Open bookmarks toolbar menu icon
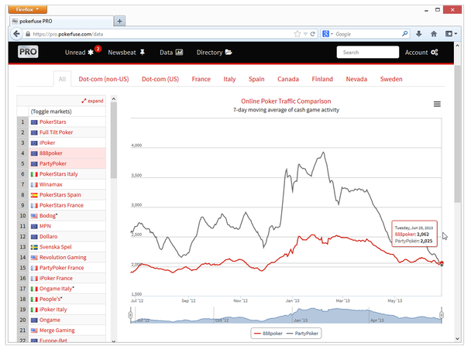Image resolution: width=471 pixels, height=353 pixels. [x=451, y=34]
